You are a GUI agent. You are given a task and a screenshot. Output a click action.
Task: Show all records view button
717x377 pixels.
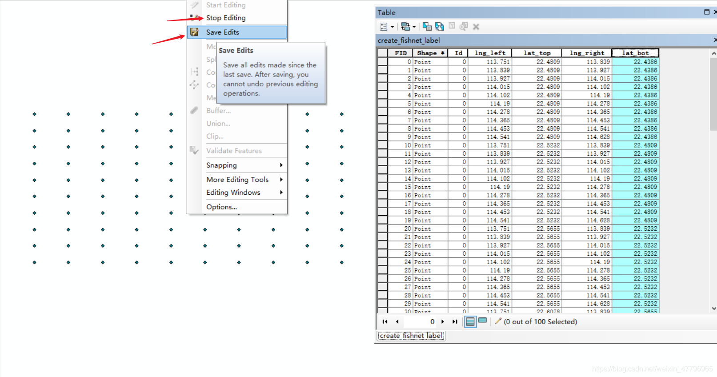click(x=470, y=321)
